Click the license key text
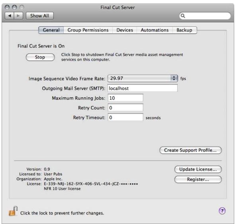This screenshot has height=224, width=235. 91,184
